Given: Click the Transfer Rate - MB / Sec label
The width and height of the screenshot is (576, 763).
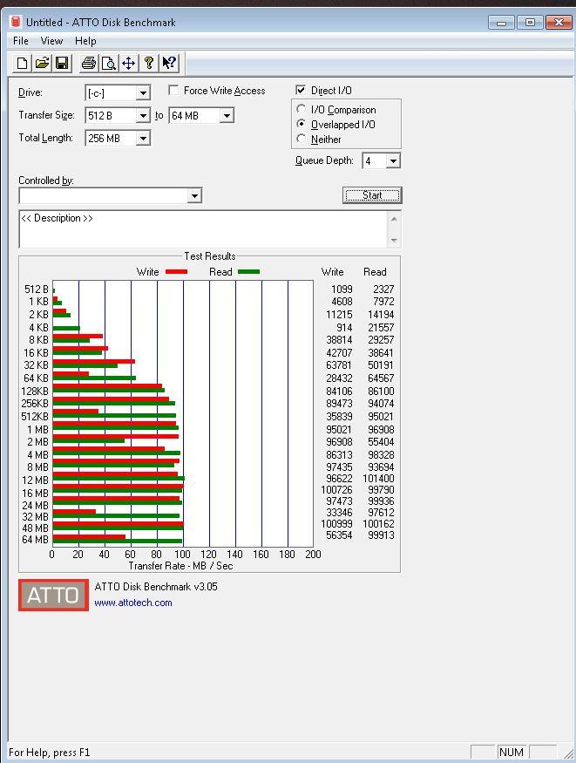Looking at the screenshot, I should 181,565.
